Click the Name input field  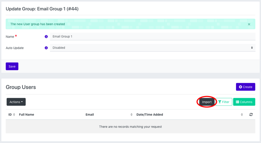point(153,36)
